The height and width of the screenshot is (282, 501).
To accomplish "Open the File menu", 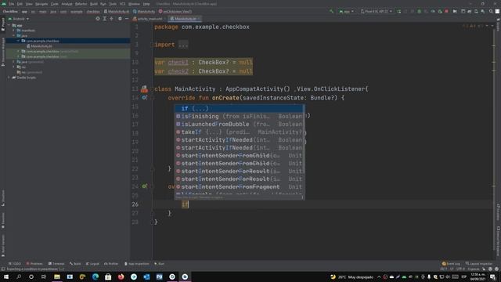I will 12,4.
